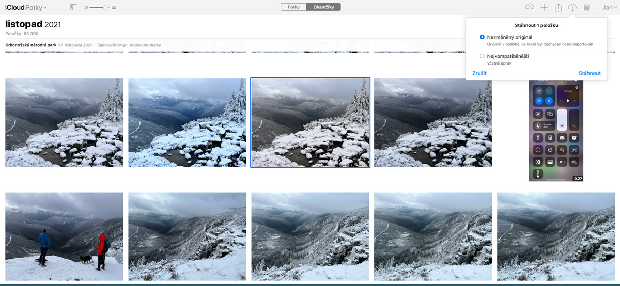Click the plus icon to add to album

pyautogui.click(x=544, y=7)
